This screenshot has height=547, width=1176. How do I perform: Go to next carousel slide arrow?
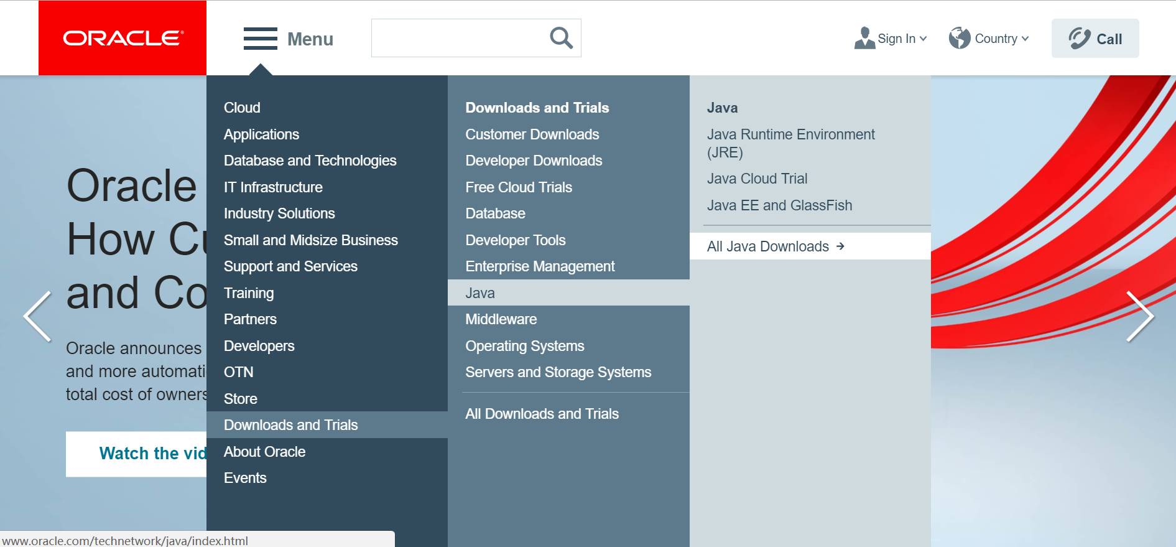pos(1140,316)
